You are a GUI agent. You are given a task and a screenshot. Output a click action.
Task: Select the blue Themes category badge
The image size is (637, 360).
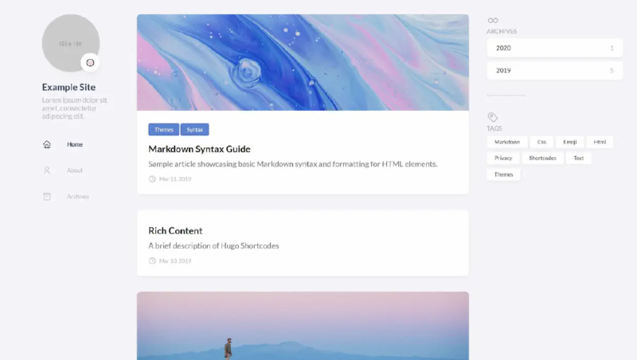point(164,130)
